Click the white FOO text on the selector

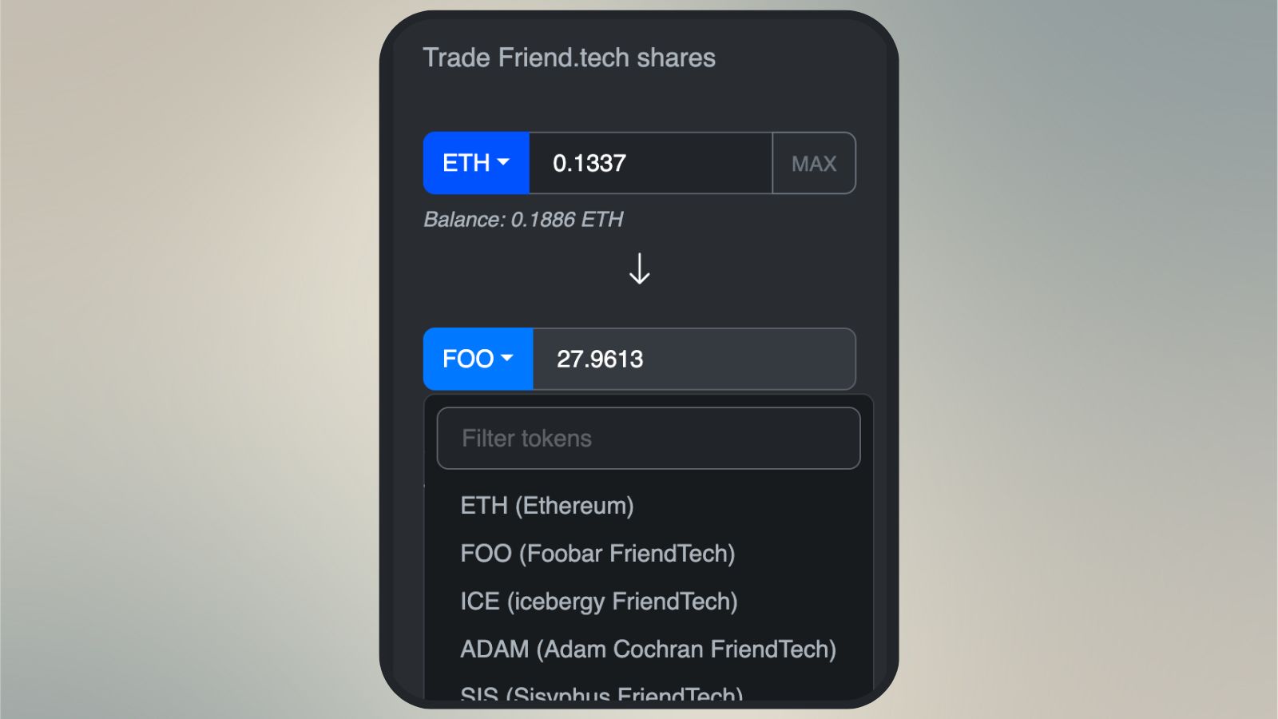468,359
